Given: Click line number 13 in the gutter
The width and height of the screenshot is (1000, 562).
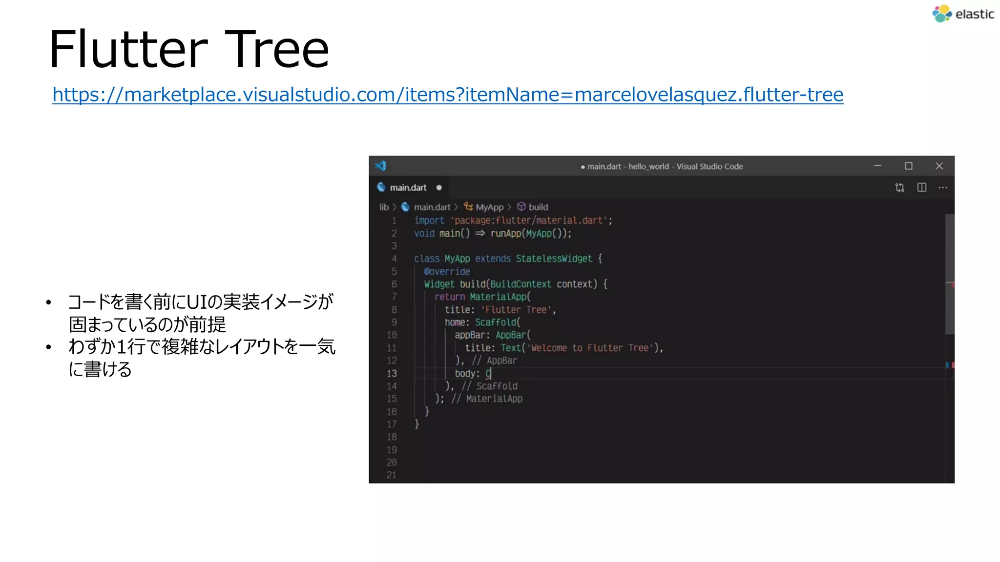Looking at the screenshot, I should coord(392,374).
